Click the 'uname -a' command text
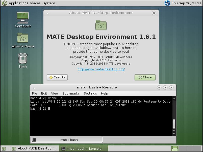 (55, 98)
